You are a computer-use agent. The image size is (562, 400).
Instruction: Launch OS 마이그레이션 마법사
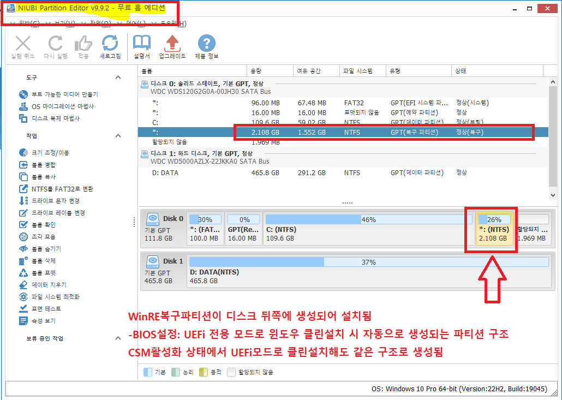[x=56, y=106]
